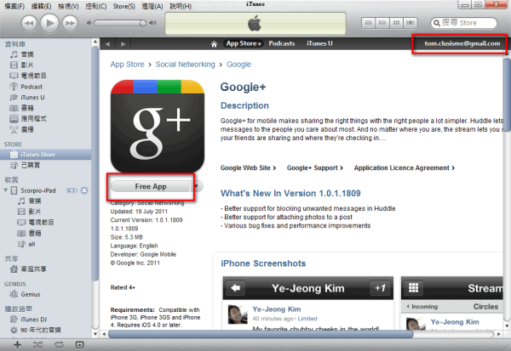Click the sidebar scrollbar down arrow
The image size is (511, 351).
[95, 334]
